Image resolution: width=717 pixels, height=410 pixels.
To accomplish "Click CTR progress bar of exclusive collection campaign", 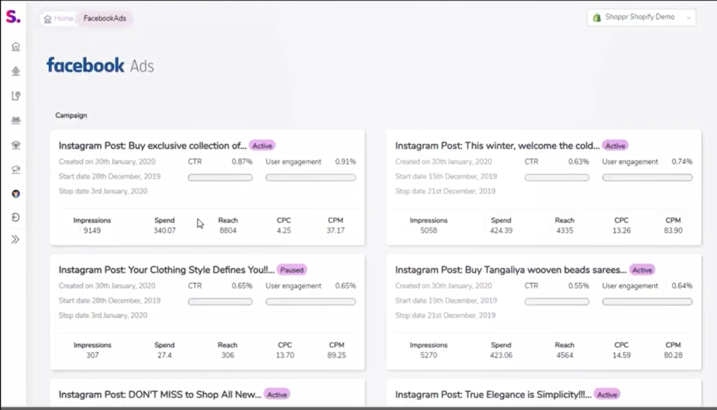I will (x=220, y=177).
